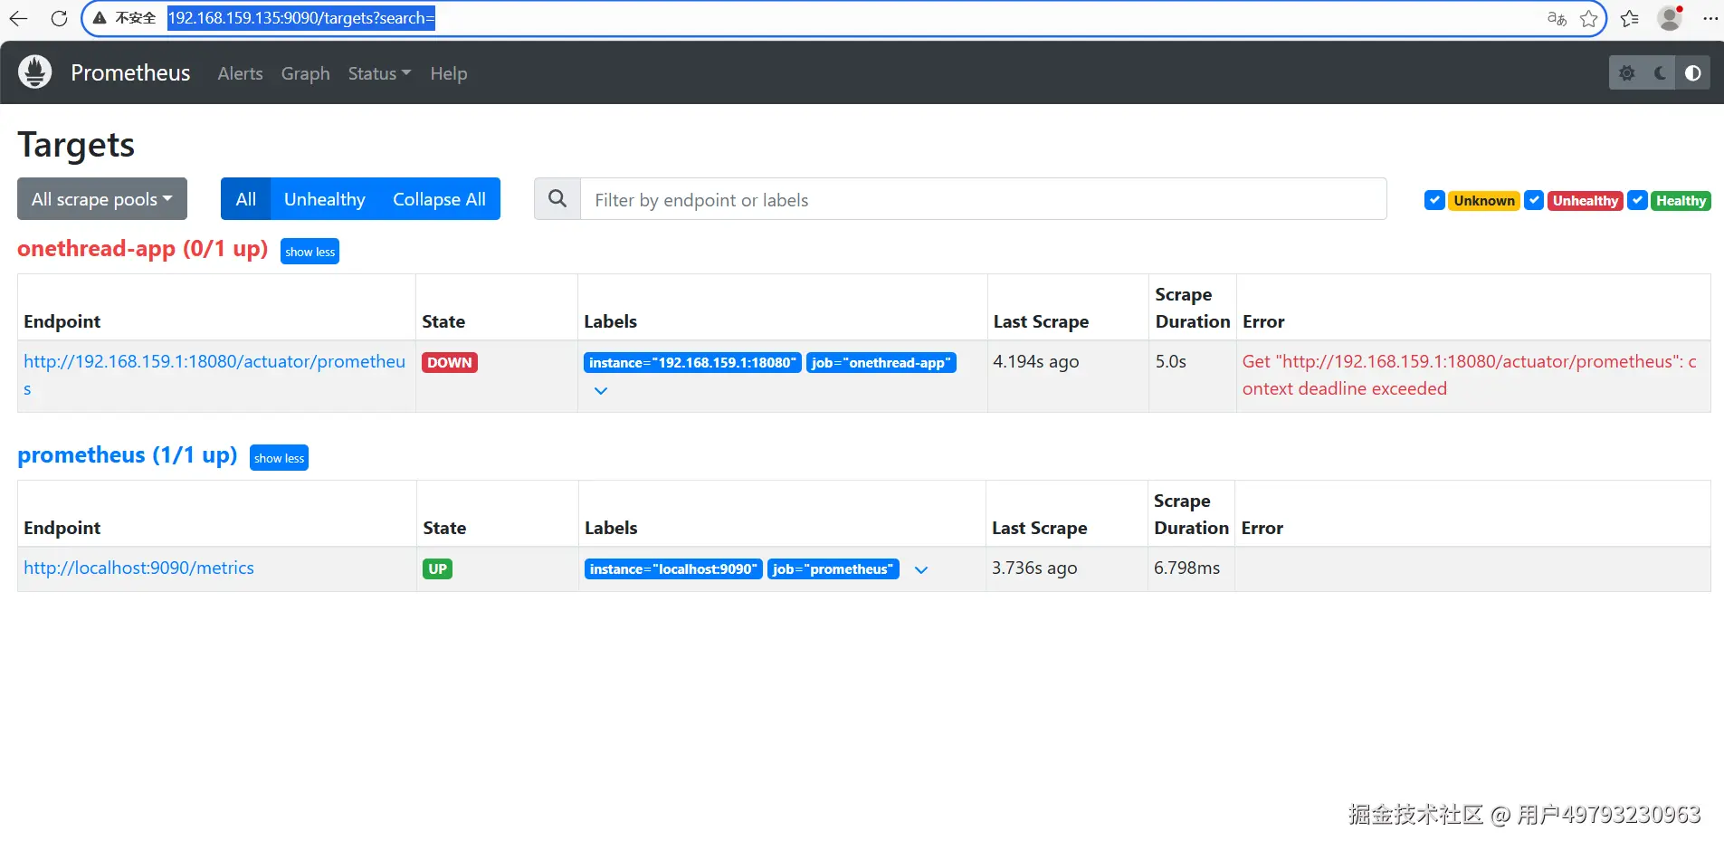Click the job="onethread-app" label badge
The image size is (1724, 850).
pos(881,363)
